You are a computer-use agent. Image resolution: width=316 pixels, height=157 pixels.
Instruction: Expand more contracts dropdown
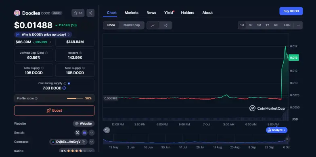coord(92,142)
